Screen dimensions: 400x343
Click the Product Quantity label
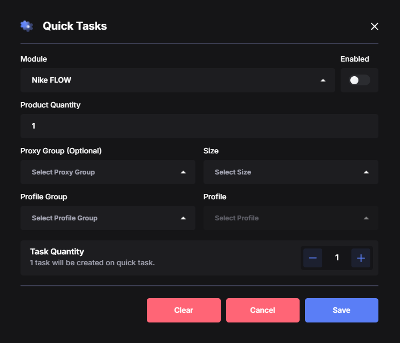pyautogui.click(x=51, y=105)
